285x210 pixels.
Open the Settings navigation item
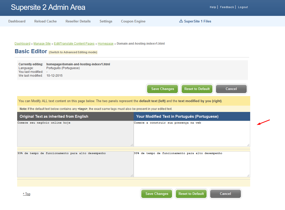click(106, 21)
